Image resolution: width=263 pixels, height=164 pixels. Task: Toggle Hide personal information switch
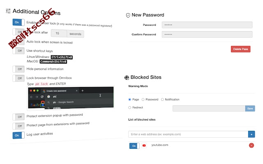click(18, 69)
